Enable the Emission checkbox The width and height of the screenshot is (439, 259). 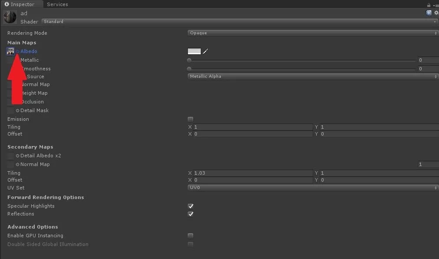point(190,119)
